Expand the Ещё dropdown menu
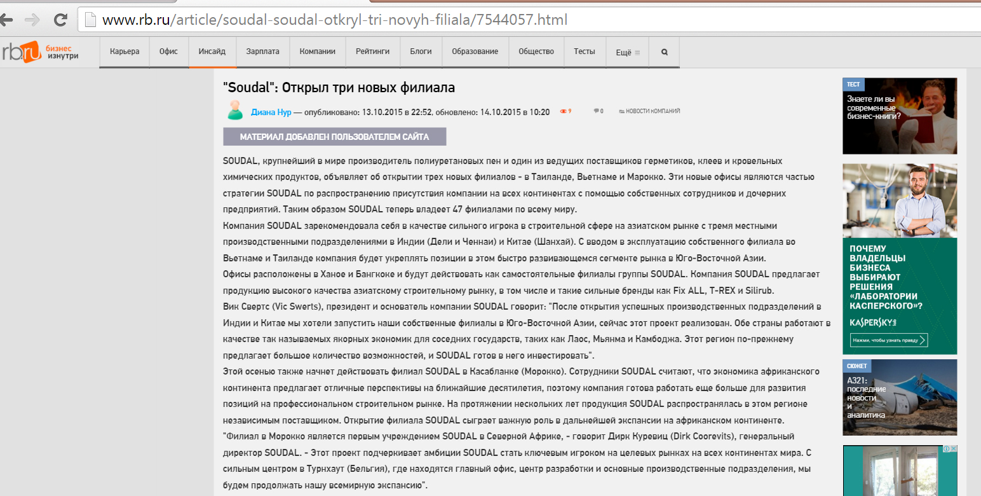The image size is (981, 496). pos(627,52)
